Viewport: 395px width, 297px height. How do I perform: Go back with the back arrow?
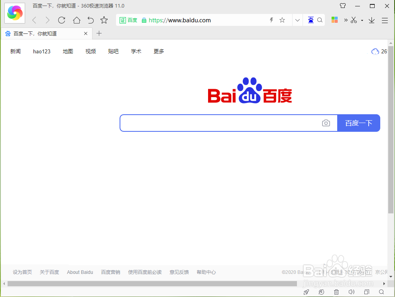35,20
